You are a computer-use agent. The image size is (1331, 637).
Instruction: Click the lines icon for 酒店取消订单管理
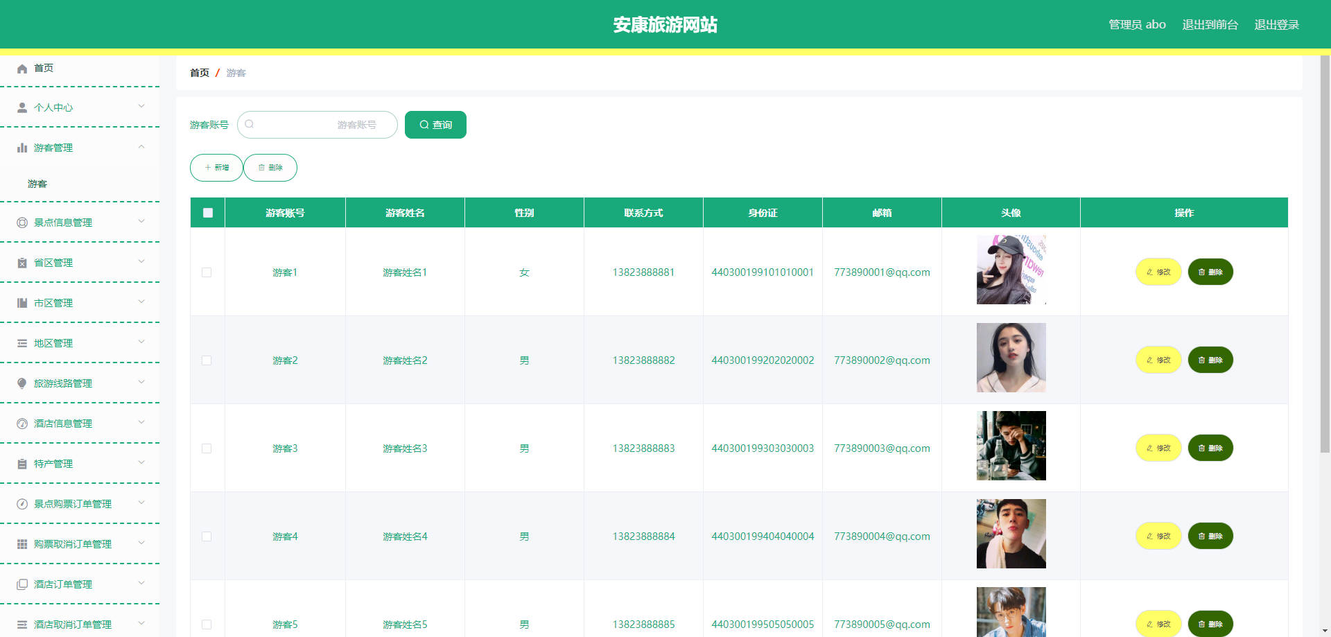[x=22, y=625]
